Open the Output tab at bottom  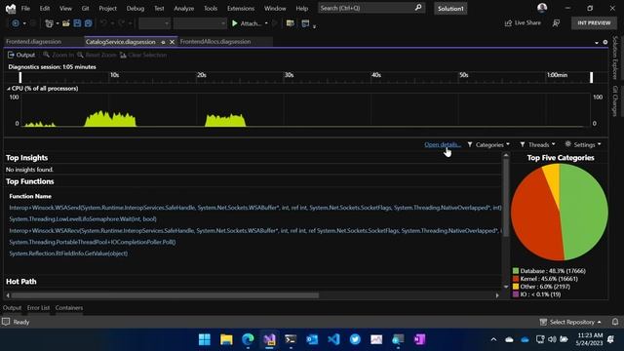(x=12, y=308)
